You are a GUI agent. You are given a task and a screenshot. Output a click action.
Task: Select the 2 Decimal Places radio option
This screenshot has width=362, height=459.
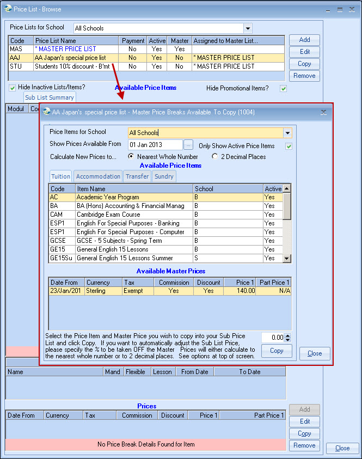(215, 157)
